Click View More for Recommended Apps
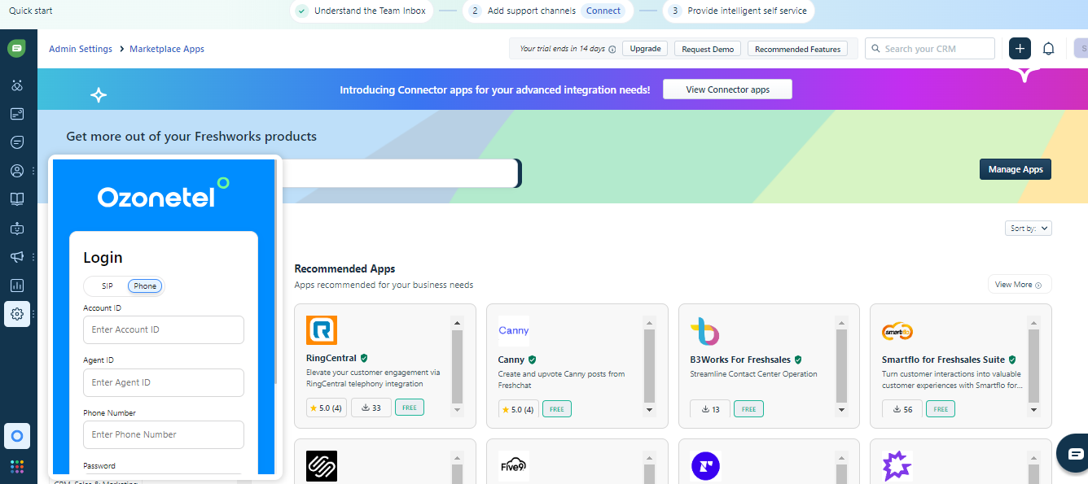Viewport: 1088px width, 484px height. 1020,285
